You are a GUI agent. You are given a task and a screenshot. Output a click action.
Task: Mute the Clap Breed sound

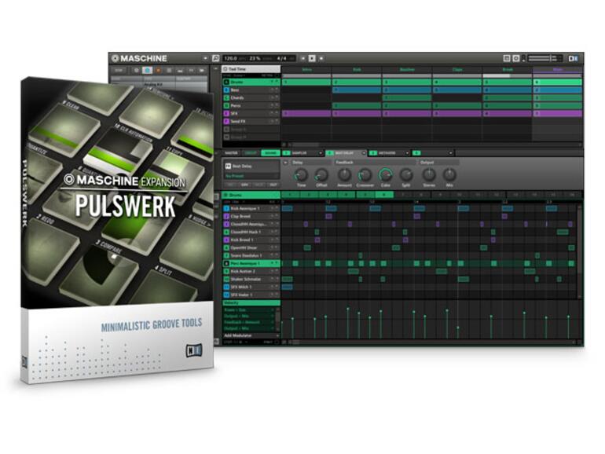pos(272,216)
